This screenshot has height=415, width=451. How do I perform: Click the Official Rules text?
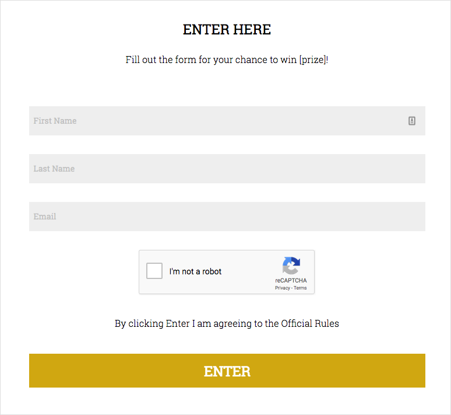(310, 323)
